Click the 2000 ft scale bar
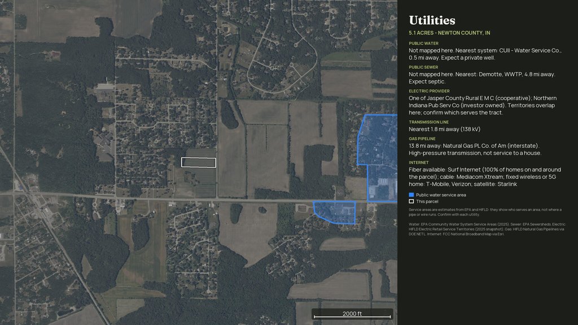 (352, 314)
